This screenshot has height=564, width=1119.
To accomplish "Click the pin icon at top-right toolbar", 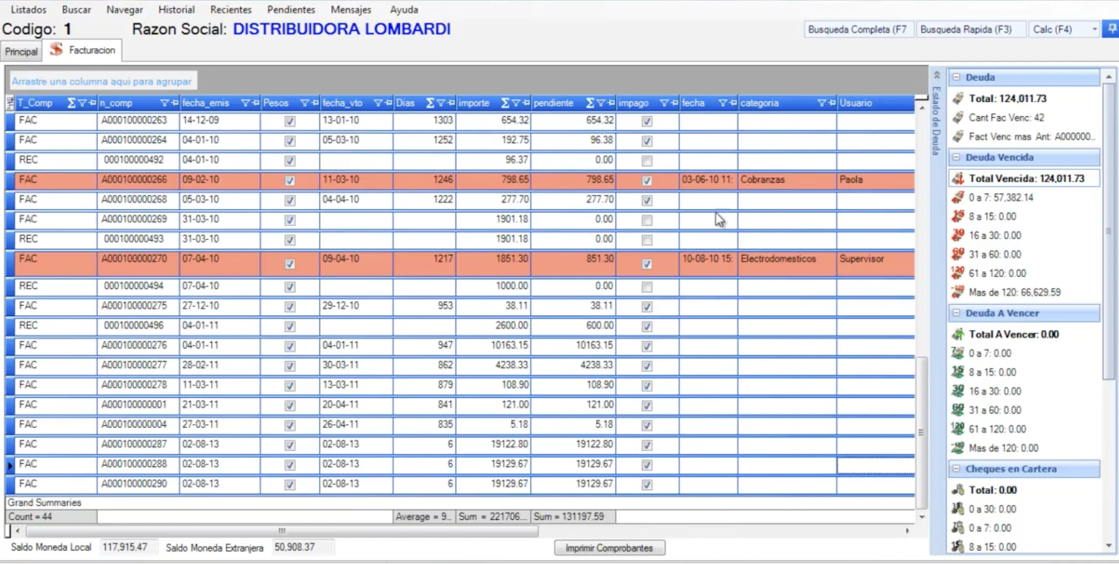I will coord(1112,29).
